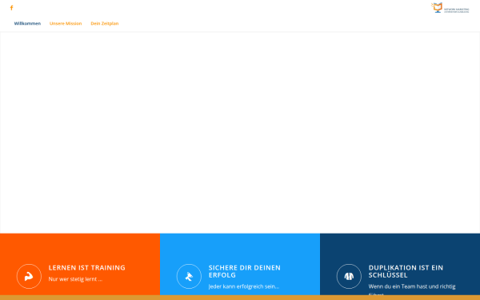Open Duplikation ist ein Schlüssel heading

[x=406, y=271]
